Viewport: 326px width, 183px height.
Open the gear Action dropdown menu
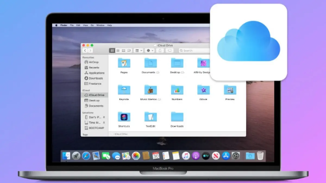(150, 50)
